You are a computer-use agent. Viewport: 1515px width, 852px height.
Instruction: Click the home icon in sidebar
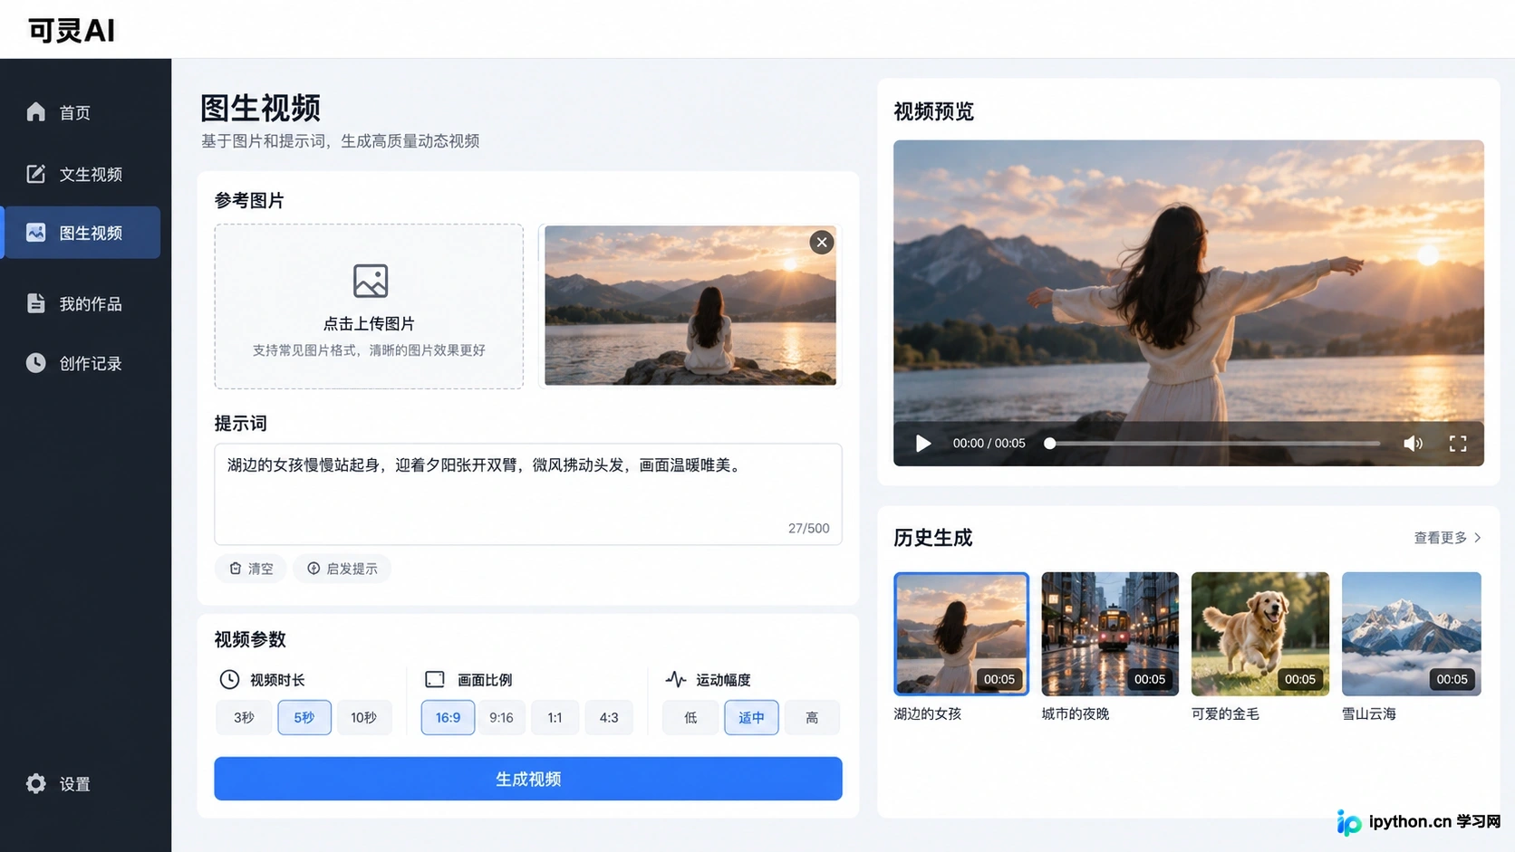35,111
